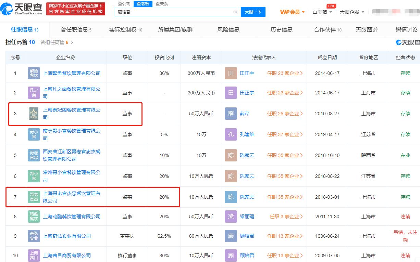Clear the search box with the x icon
This screenshot has width=420, height=262.
coord(236,12)
